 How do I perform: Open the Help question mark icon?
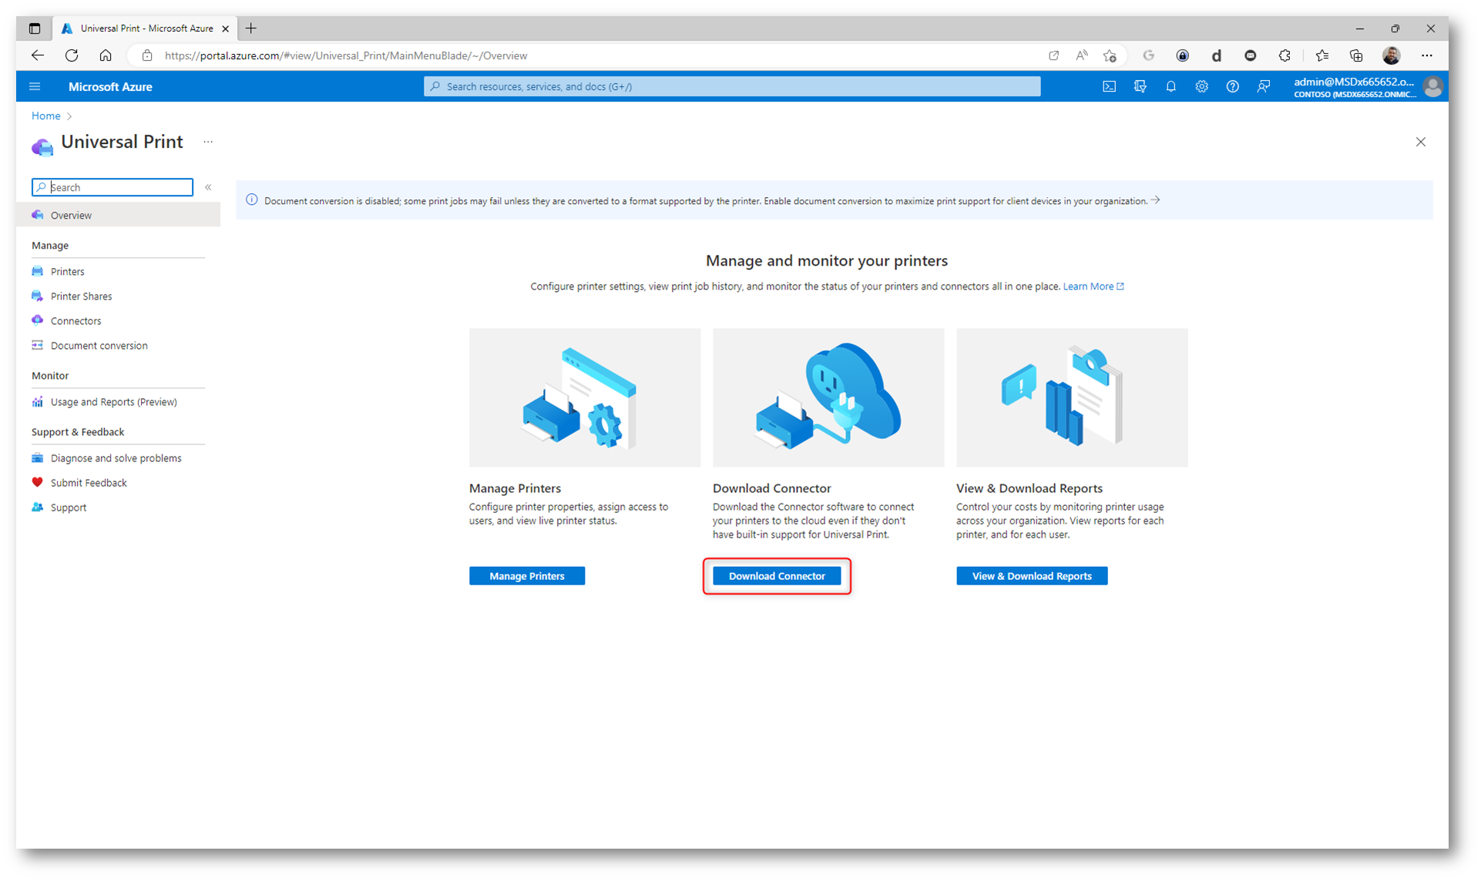pyautogui.click(x=1232, y=86)
